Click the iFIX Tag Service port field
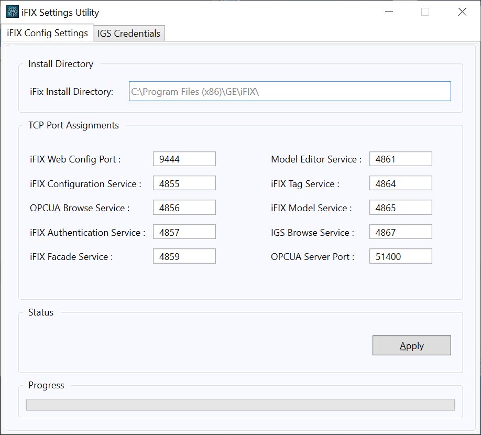The width and height of the screenshot is (481, 435). [401, 183]
